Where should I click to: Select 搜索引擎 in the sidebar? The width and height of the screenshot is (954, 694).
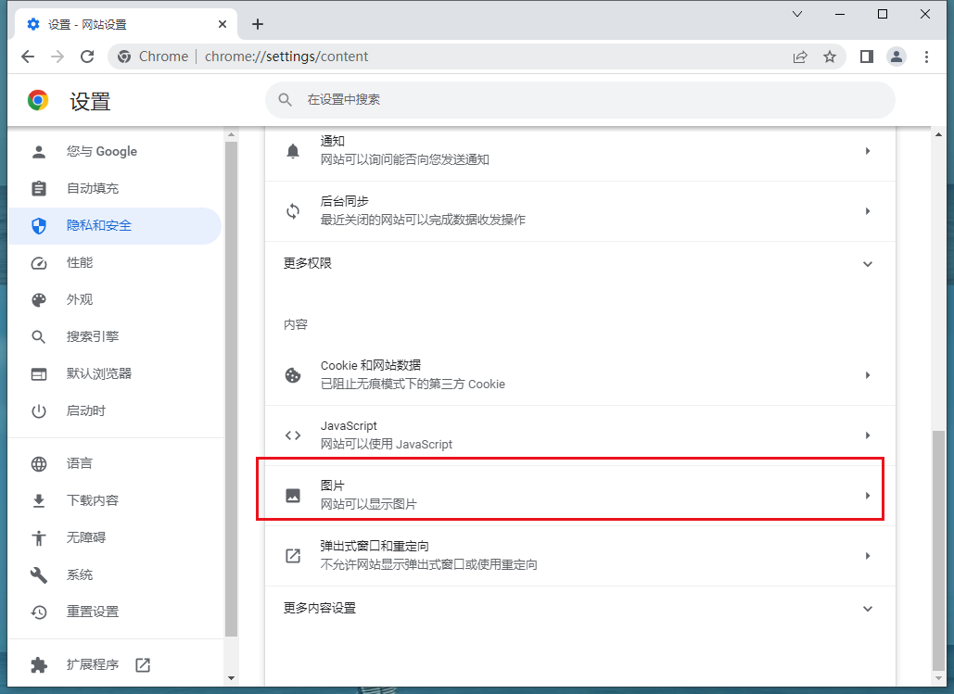click(93, 336)
